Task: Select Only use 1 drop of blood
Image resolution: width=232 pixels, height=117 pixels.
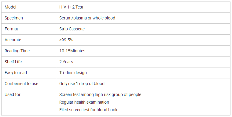Action: (x=82, y=84)
